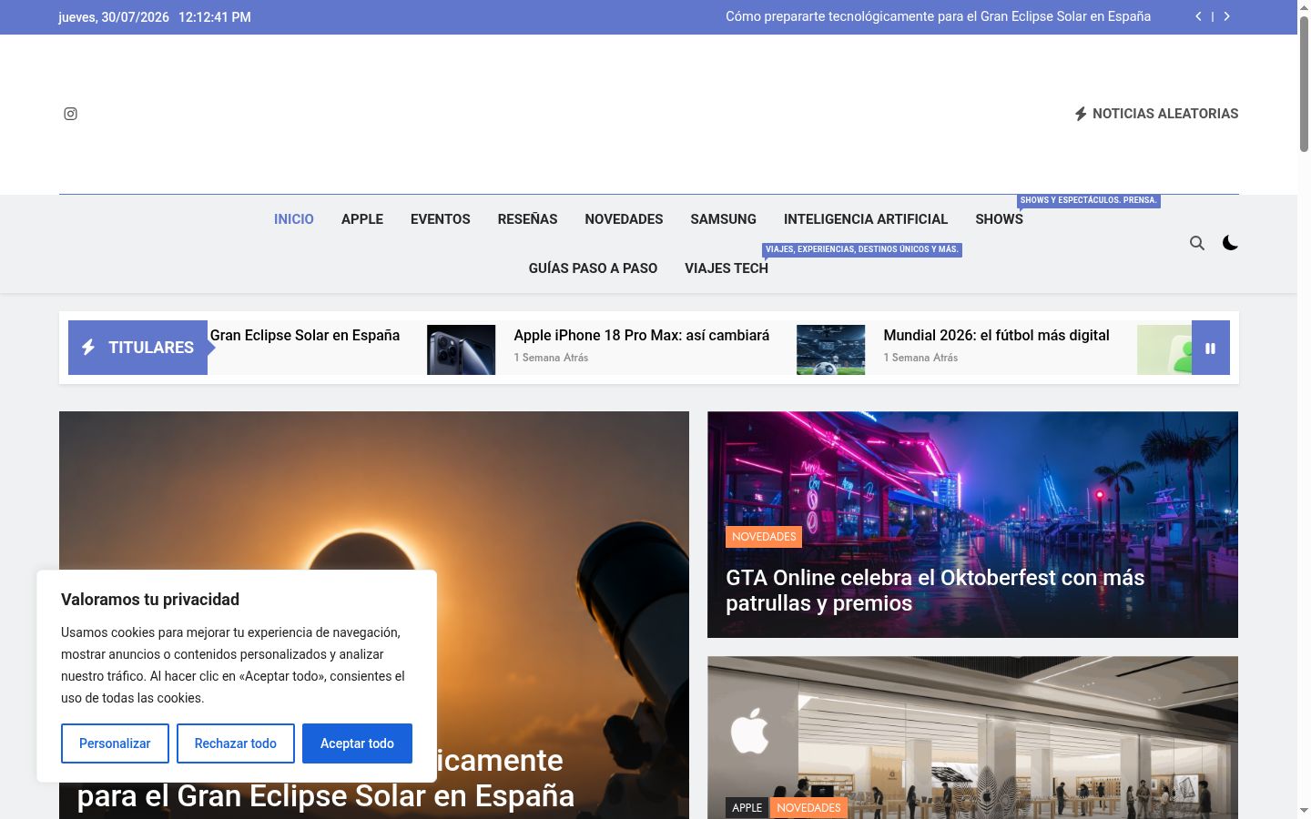Open the Reseñas menu section
The image size is (1311, 819).
point(527,219)
